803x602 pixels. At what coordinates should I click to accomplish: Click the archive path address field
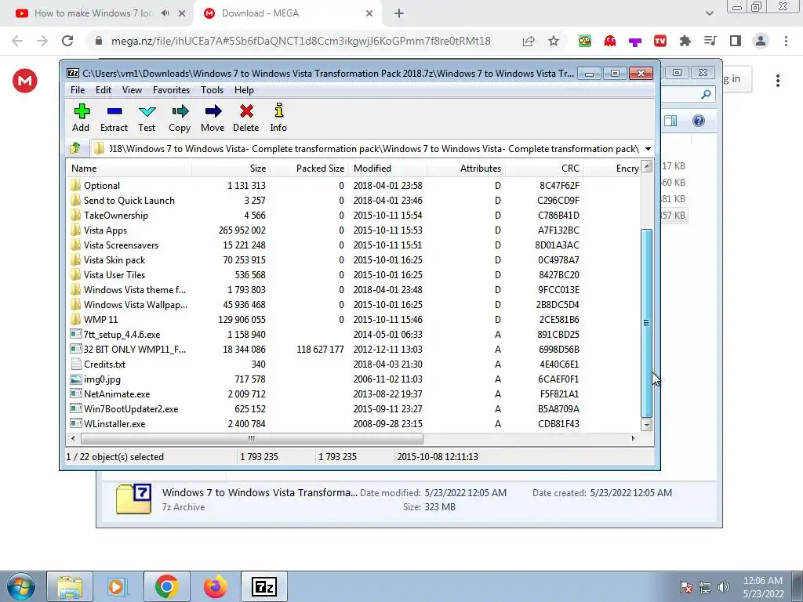366,149
